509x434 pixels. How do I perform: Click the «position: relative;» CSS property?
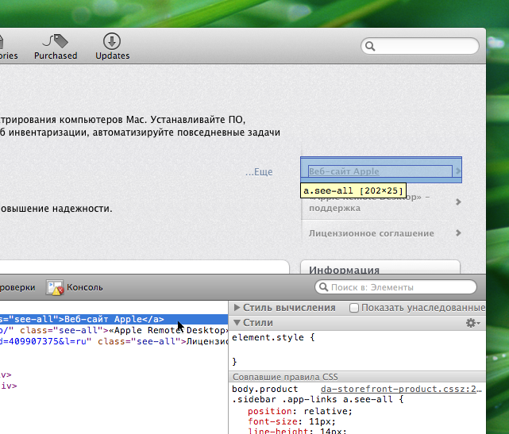pyautogui.click(x=300, y=411)
